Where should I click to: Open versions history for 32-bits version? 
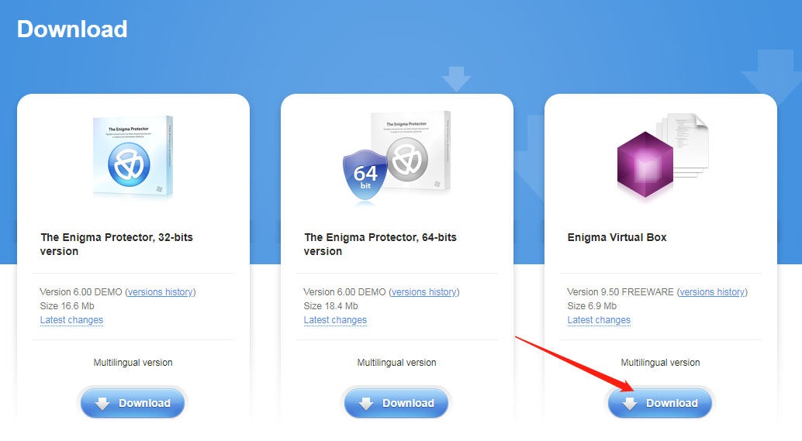click(161, 291)
